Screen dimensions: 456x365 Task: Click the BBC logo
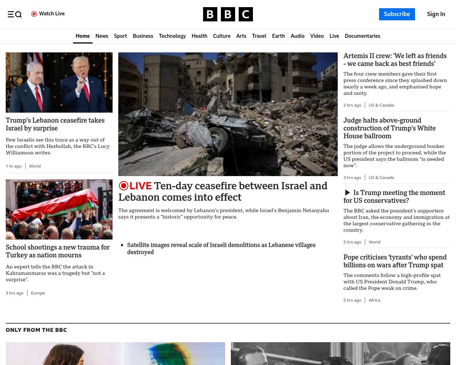tap(228, 14)
